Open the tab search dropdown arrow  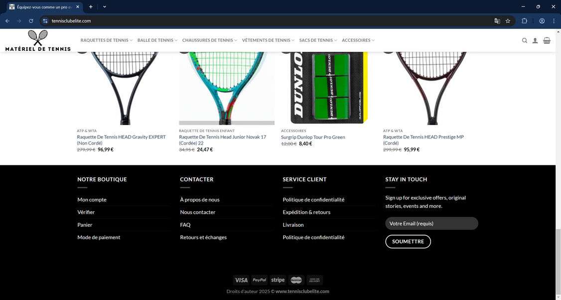[105, 7]
